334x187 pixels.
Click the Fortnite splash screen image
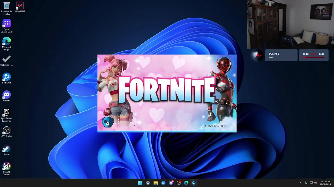coord(167,93)
